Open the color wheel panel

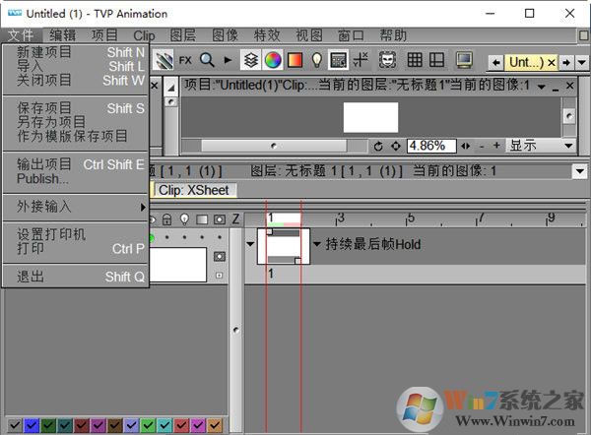coord(273,60)
